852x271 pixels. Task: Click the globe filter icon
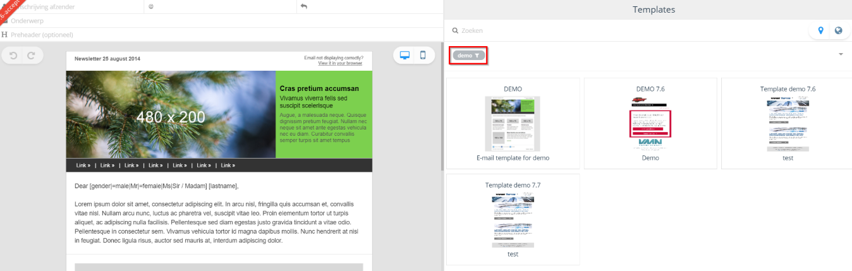[x=838, y=30]
